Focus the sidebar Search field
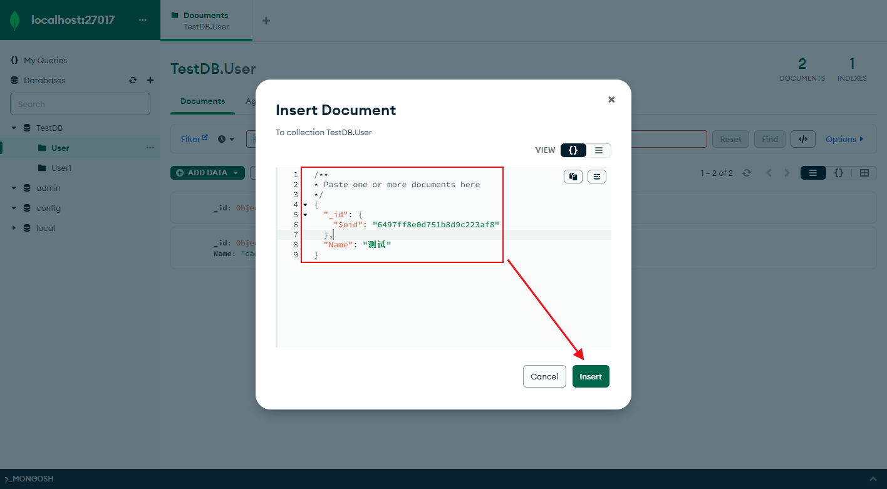The height and width of the screenshot is (489, 887). (x=80, y=104)
